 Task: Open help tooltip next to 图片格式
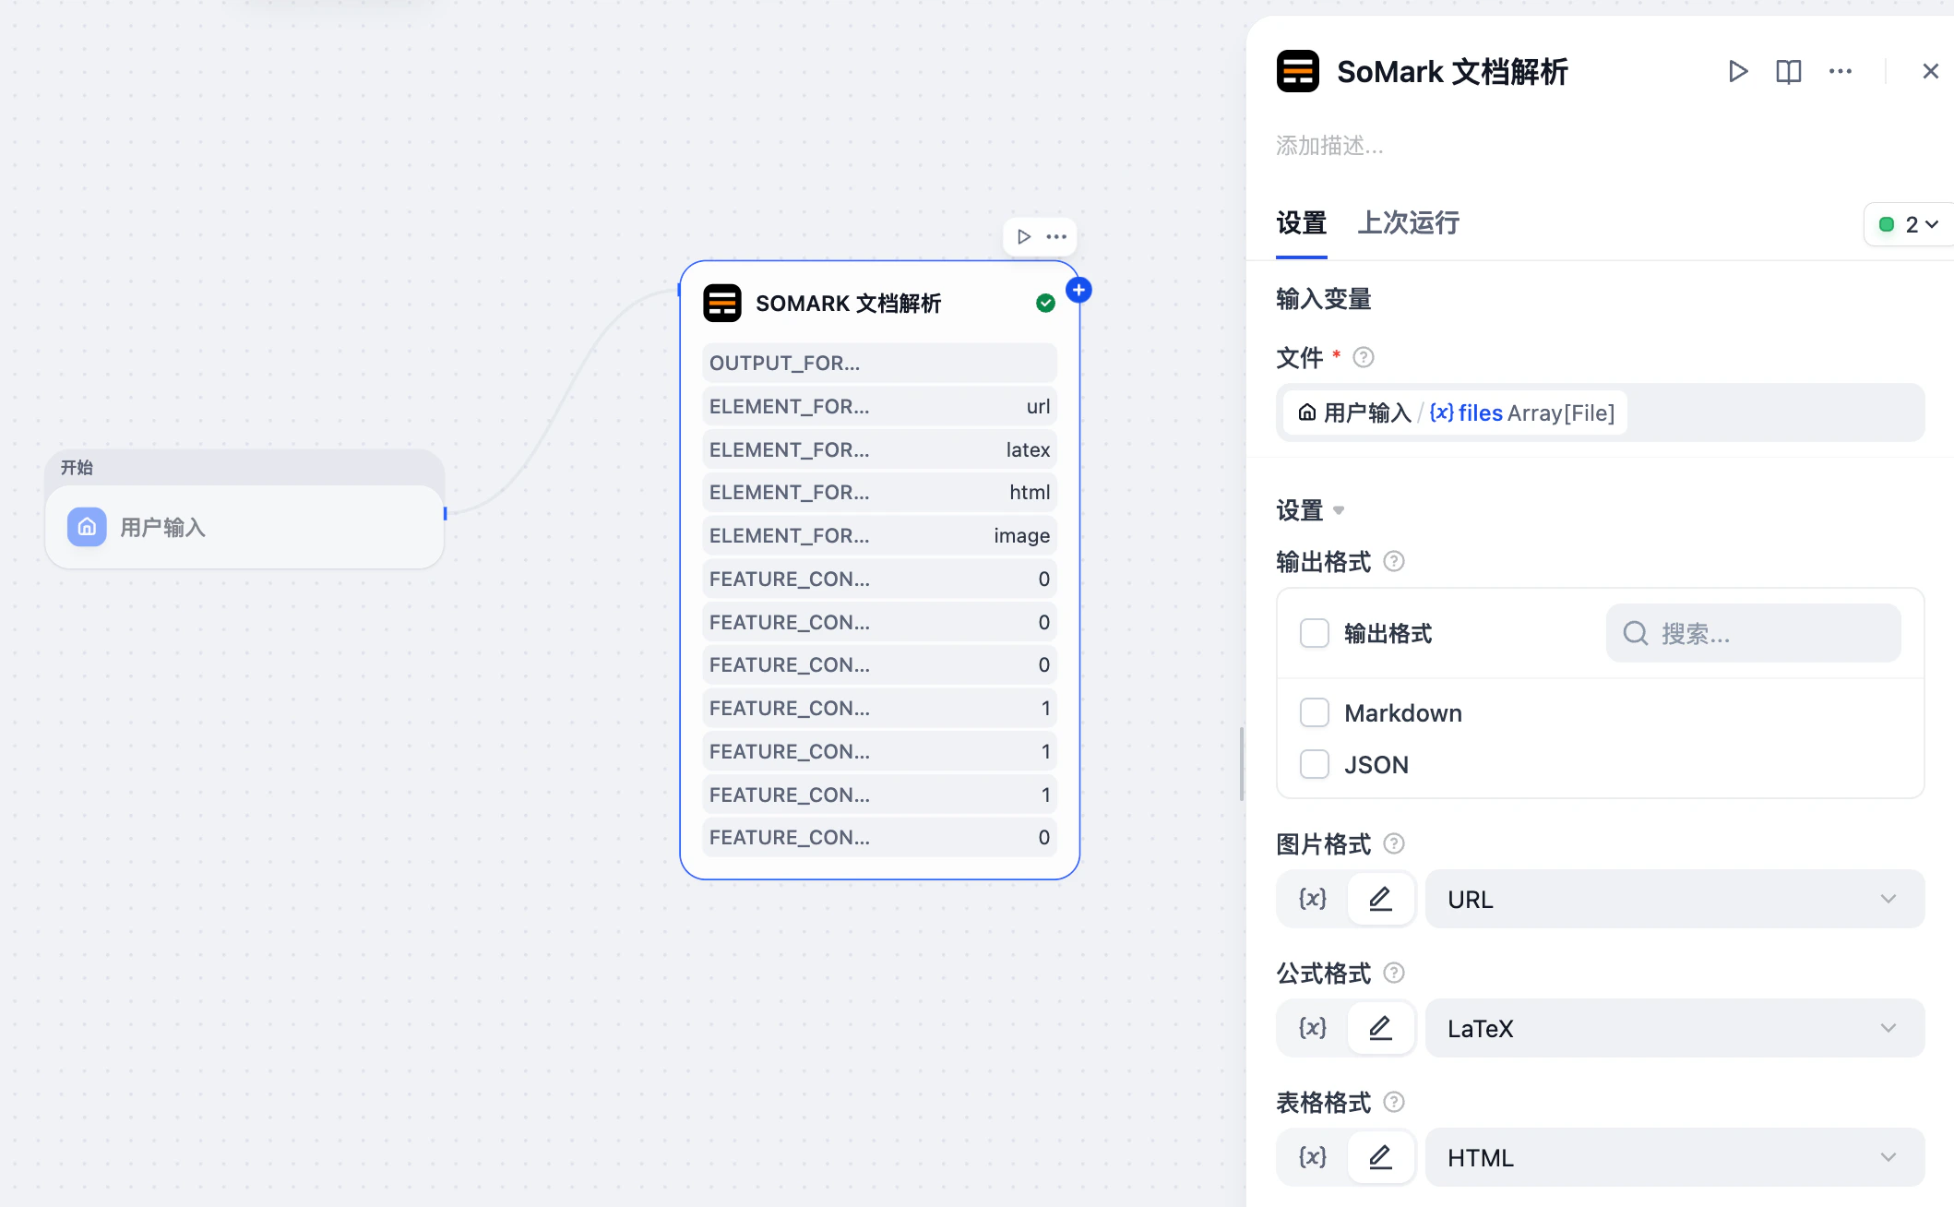click(1394, 843)
